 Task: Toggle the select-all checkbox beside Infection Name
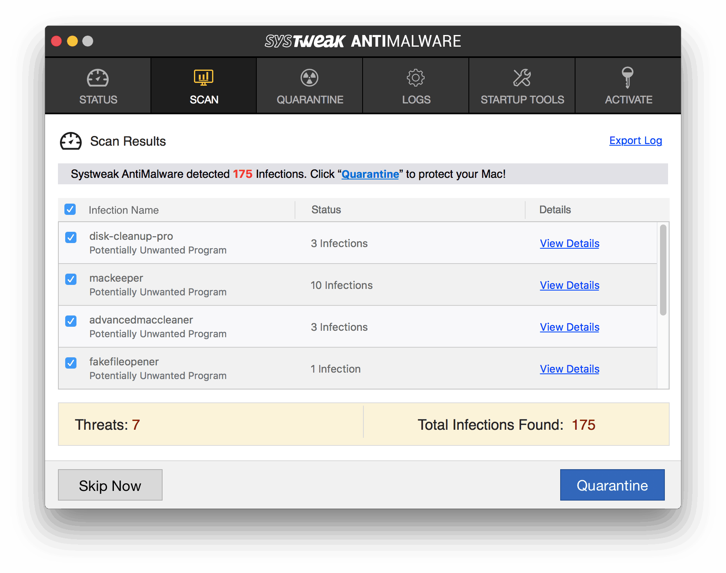[70, 209]
